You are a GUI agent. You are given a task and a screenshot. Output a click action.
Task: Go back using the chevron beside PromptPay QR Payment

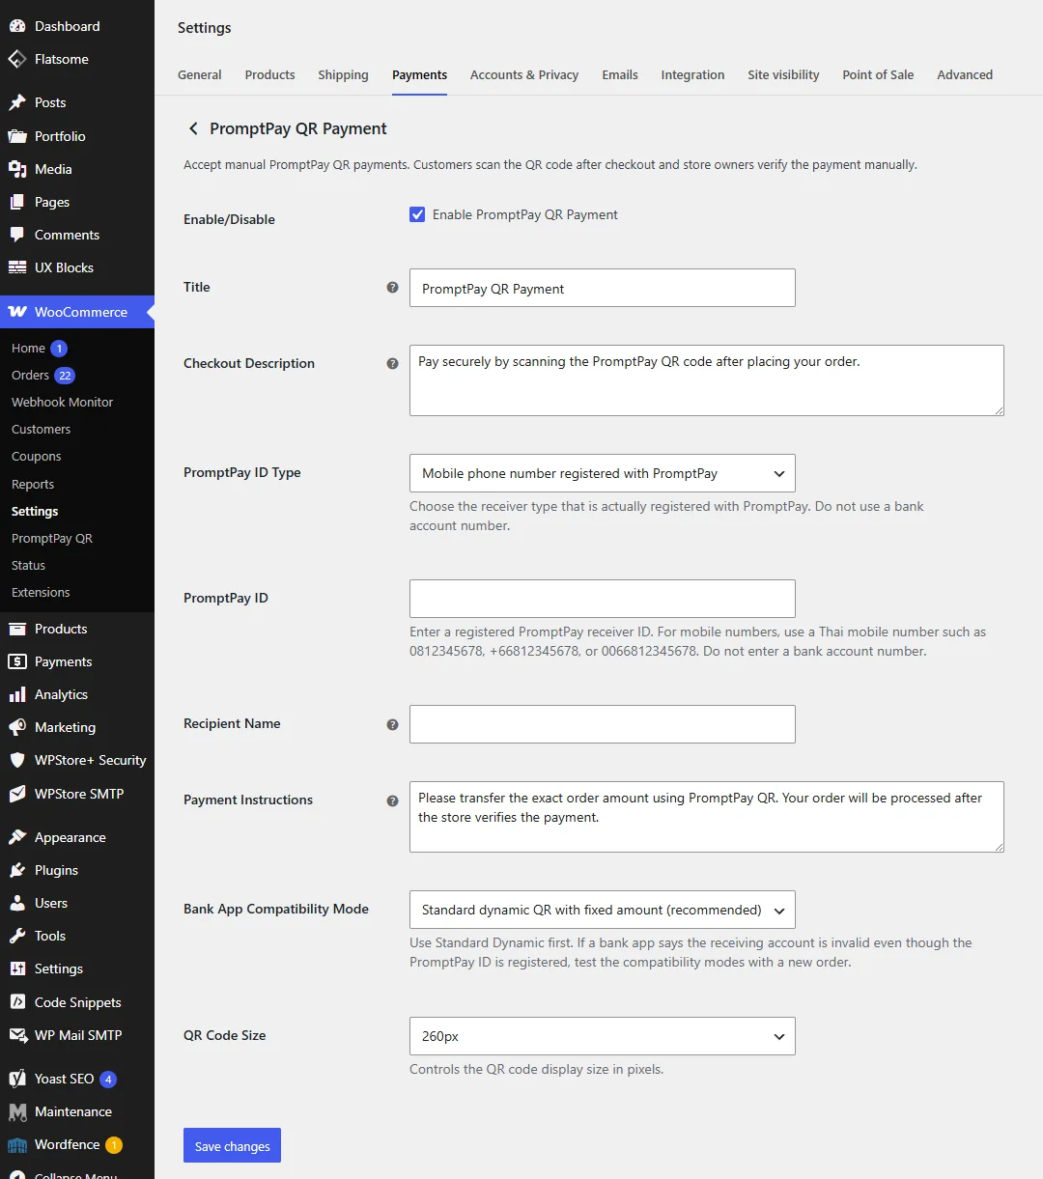(193, 128)
